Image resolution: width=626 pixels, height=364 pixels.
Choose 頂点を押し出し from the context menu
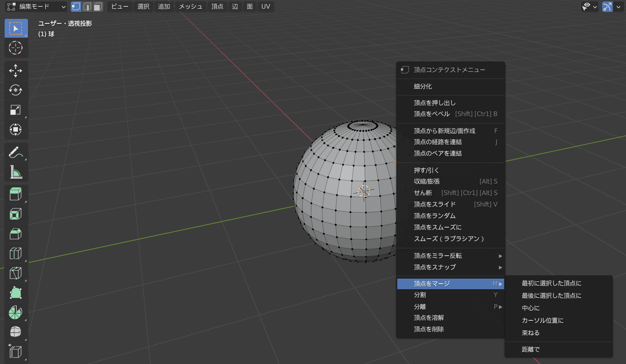point(451,103)
